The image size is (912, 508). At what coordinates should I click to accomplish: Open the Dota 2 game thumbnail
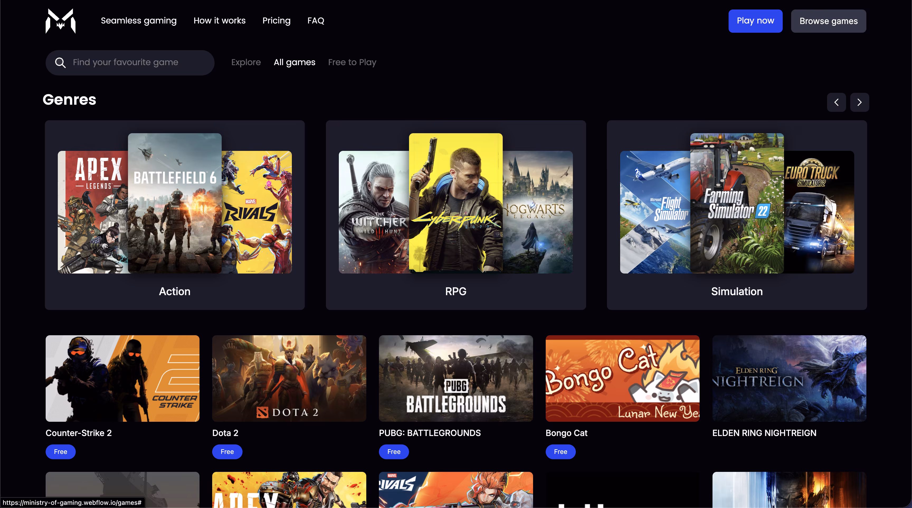tap(289, 378)
